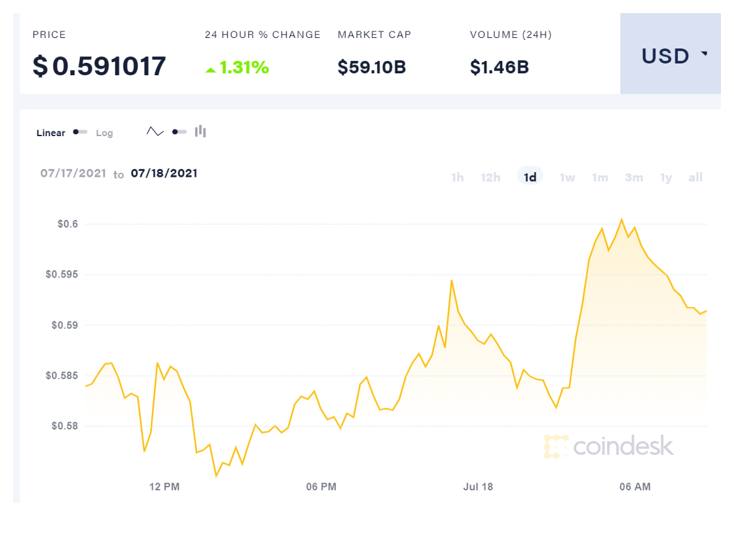Image resolution: width=734 pixels, height=542 pixels.
Task: Click the Log scale label
Action: coord(105,133)
